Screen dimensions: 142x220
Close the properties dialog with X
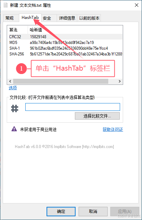137,5
